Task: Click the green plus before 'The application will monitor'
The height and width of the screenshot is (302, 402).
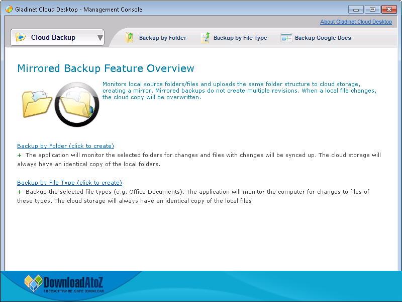Action: [x=20, y=156]
